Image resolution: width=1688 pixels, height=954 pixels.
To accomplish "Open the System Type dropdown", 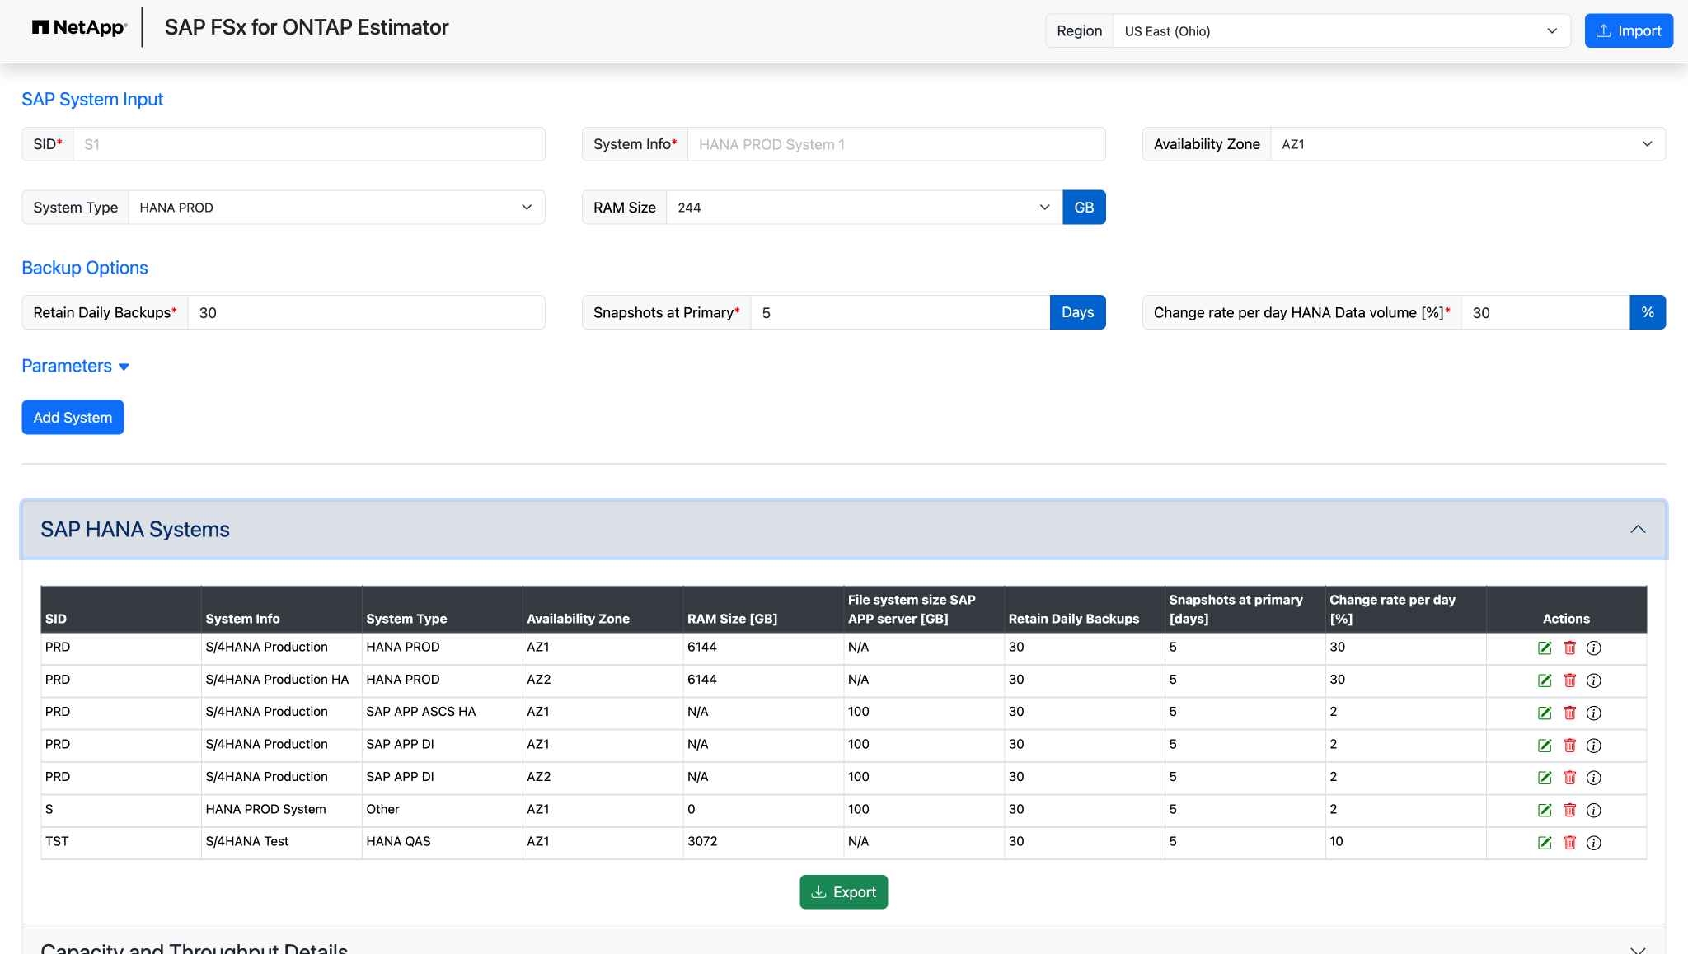I will click(336, 208).
